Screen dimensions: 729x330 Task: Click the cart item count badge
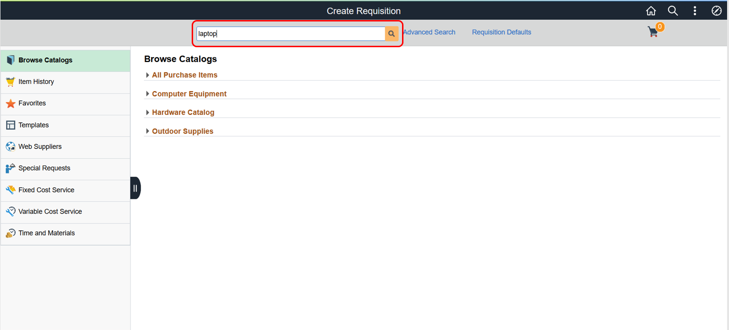point(660,27)
